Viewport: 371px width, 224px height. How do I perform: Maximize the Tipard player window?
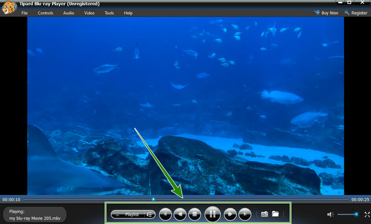349,2
